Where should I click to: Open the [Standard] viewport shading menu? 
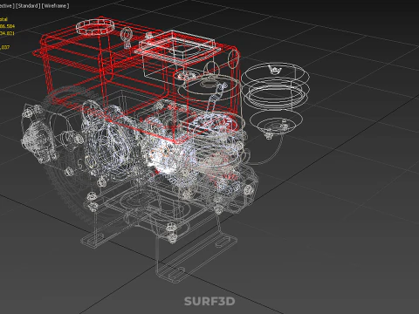click(x=28, y=6)
